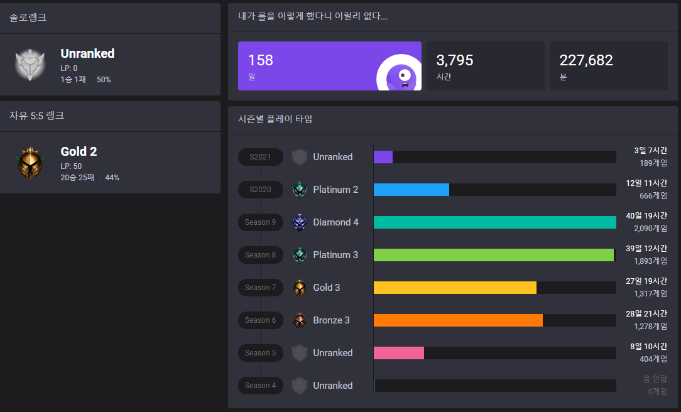
Task: Click the 27일 19시간 text
Action: (646, 281)
